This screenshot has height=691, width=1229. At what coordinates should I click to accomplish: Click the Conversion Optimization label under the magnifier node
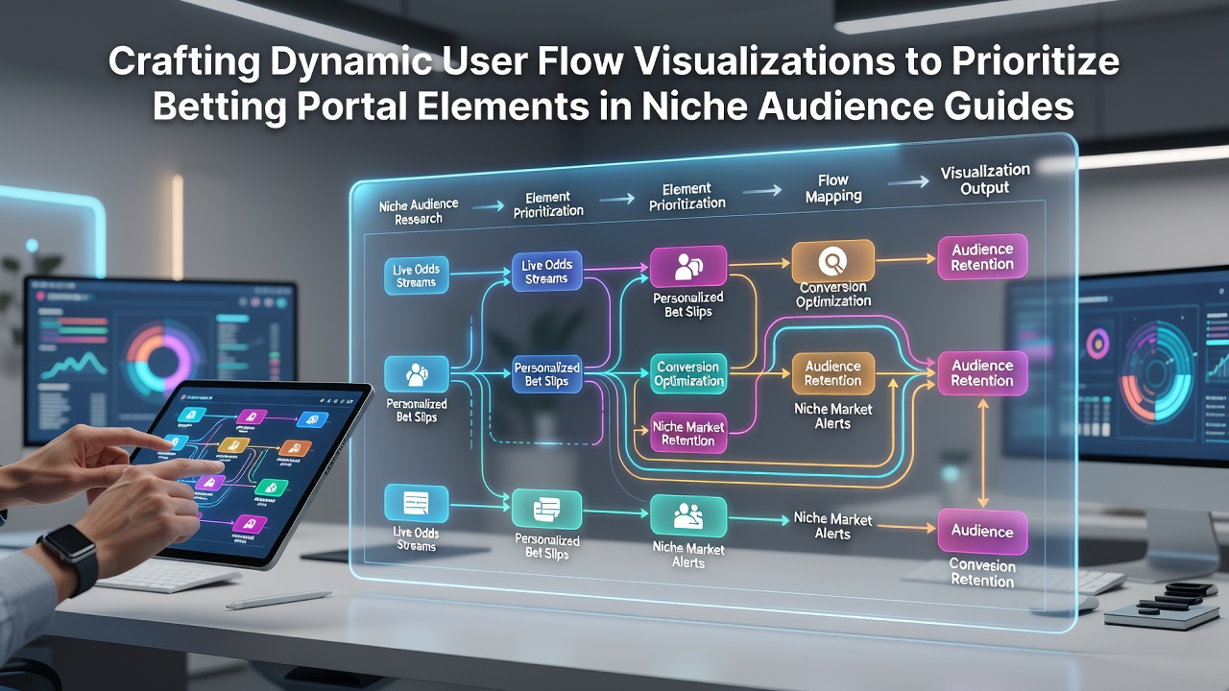coord(832,294)
